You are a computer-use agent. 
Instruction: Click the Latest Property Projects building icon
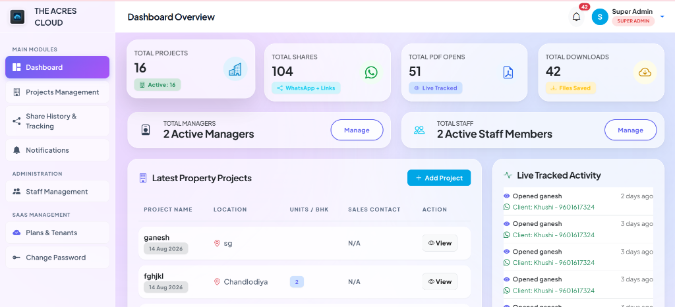point(143,178)
